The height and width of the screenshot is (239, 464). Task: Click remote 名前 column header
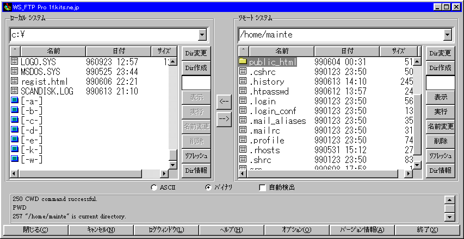coord(282,51)
